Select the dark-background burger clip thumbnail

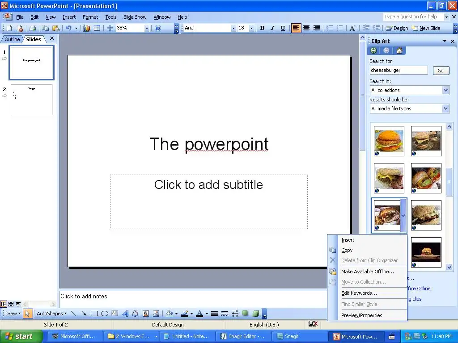[x=426, y=252]
